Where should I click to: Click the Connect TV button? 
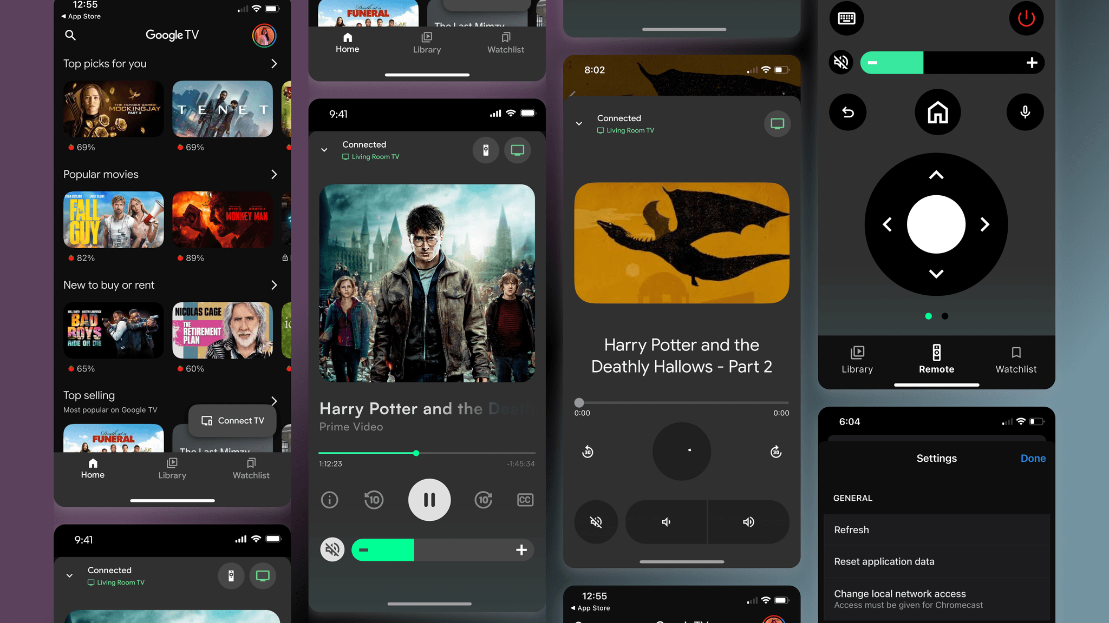pyautogui.click(x=232, y=421)
